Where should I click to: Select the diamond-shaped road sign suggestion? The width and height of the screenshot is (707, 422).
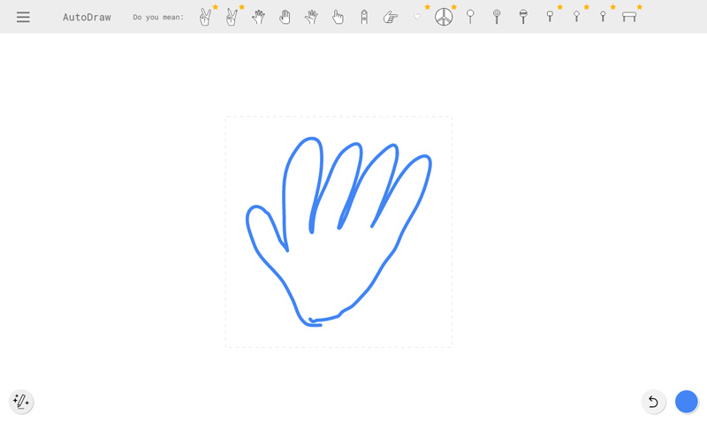point(576,16)
